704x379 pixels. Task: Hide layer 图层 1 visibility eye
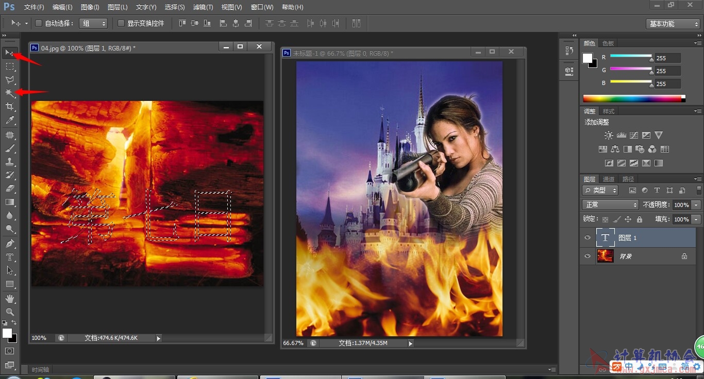coord(587,238)
